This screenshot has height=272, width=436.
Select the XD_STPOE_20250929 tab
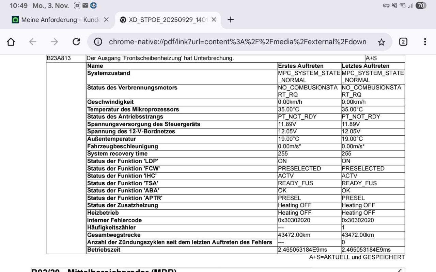(163, 20)
